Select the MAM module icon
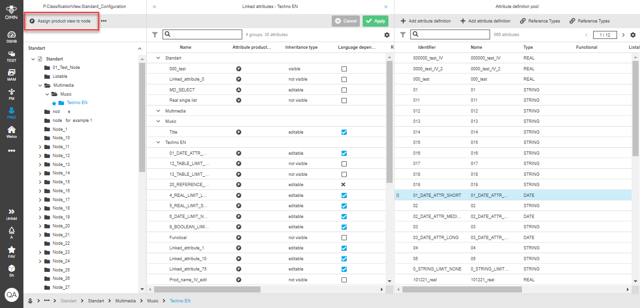Image resolution: width=640 pixels, height=308 pixels. point(11,74)
